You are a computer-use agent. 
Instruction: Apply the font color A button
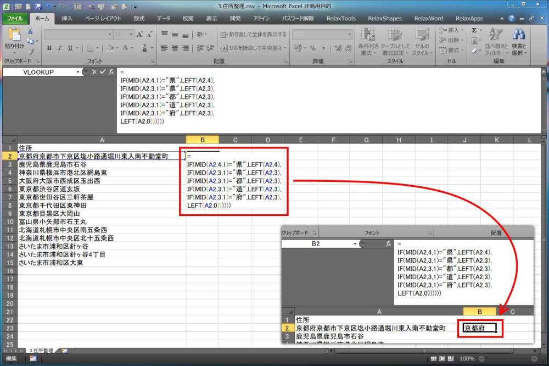pos(125,48)
